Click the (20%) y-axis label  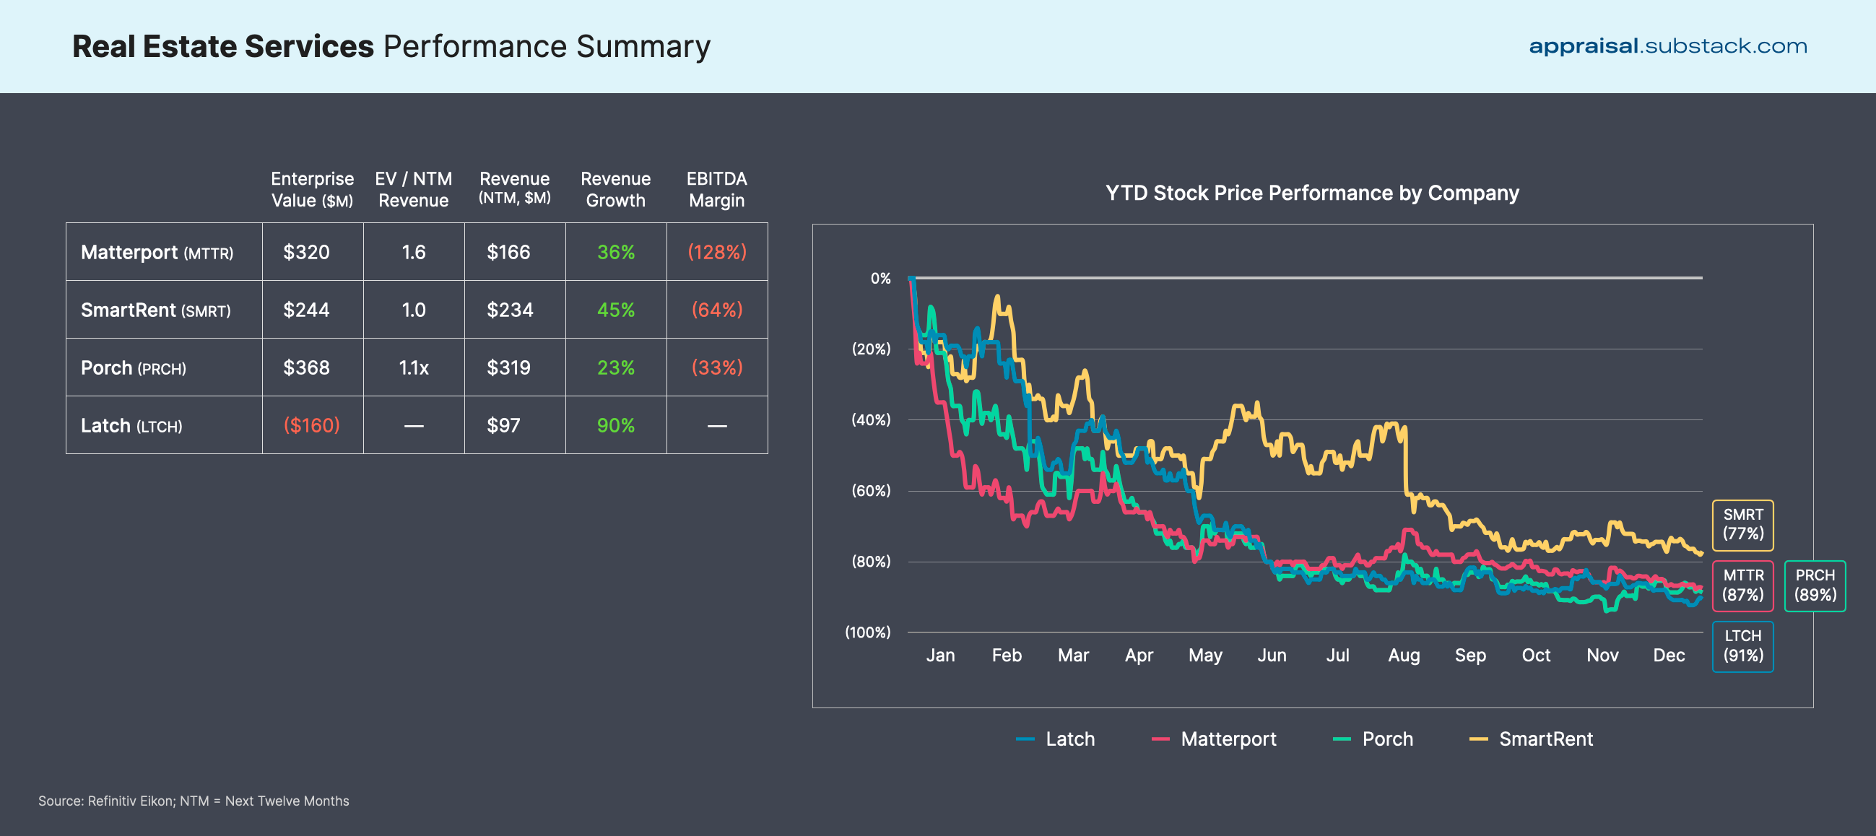[x=871, y=349]
